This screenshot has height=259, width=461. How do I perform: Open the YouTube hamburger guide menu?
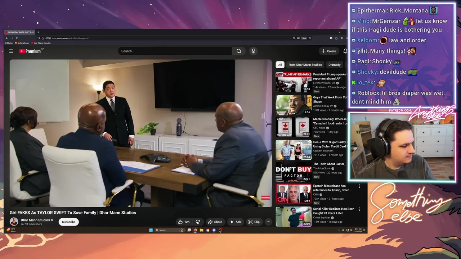pos(11,51)
